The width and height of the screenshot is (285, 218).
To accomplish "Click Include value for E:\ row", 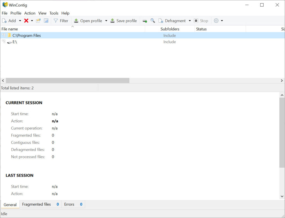I will point(169,42).
